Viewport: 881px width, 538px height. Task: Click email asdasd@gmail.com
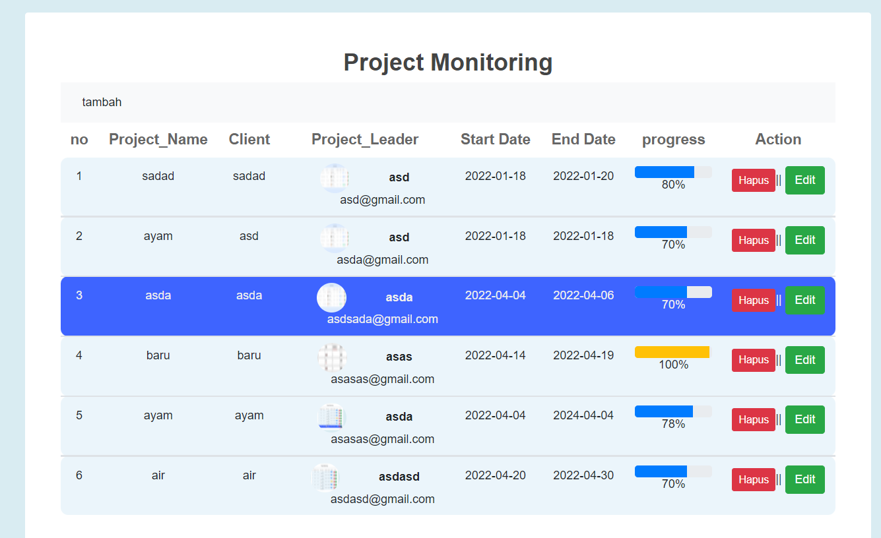(x=383, y=499)
